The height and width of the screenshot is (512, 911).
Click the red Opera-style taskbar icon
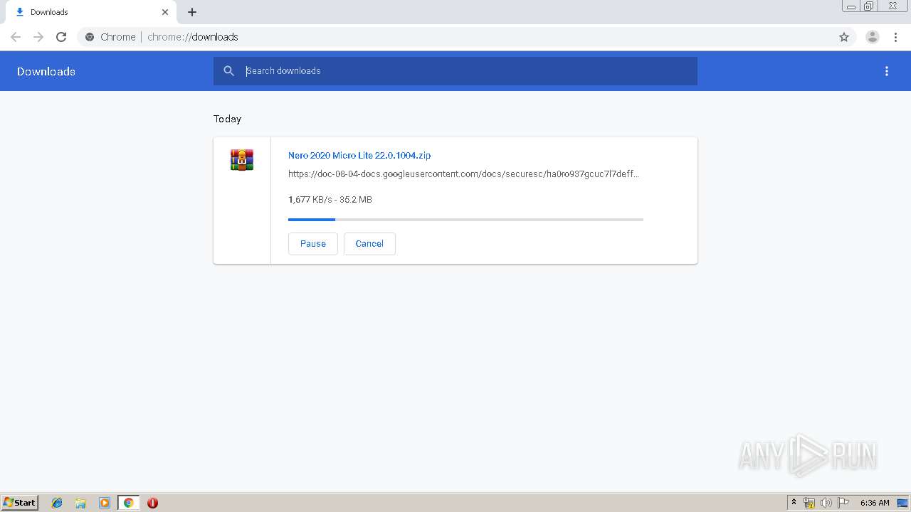[152, 503]
